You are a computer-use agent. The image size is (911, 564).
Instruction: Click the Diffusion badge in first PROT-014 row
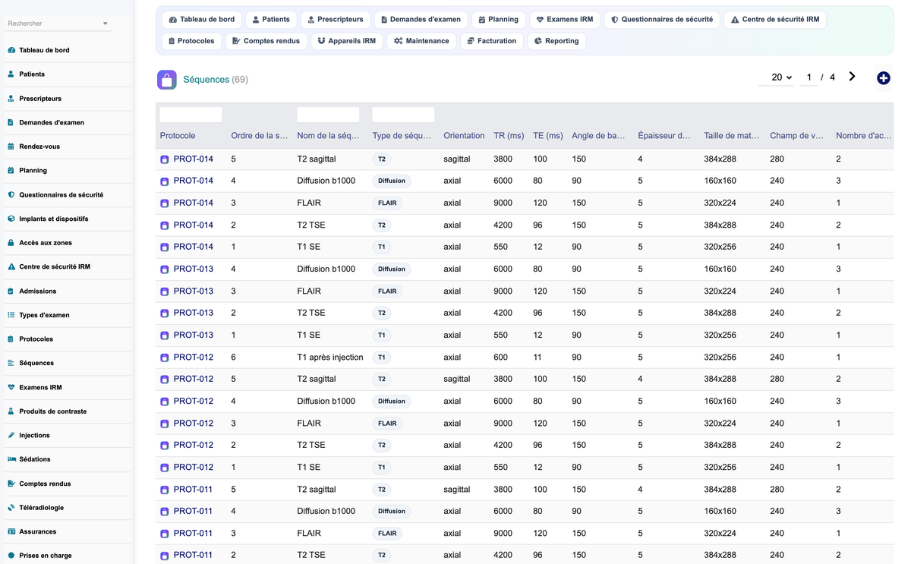(392, 181)
